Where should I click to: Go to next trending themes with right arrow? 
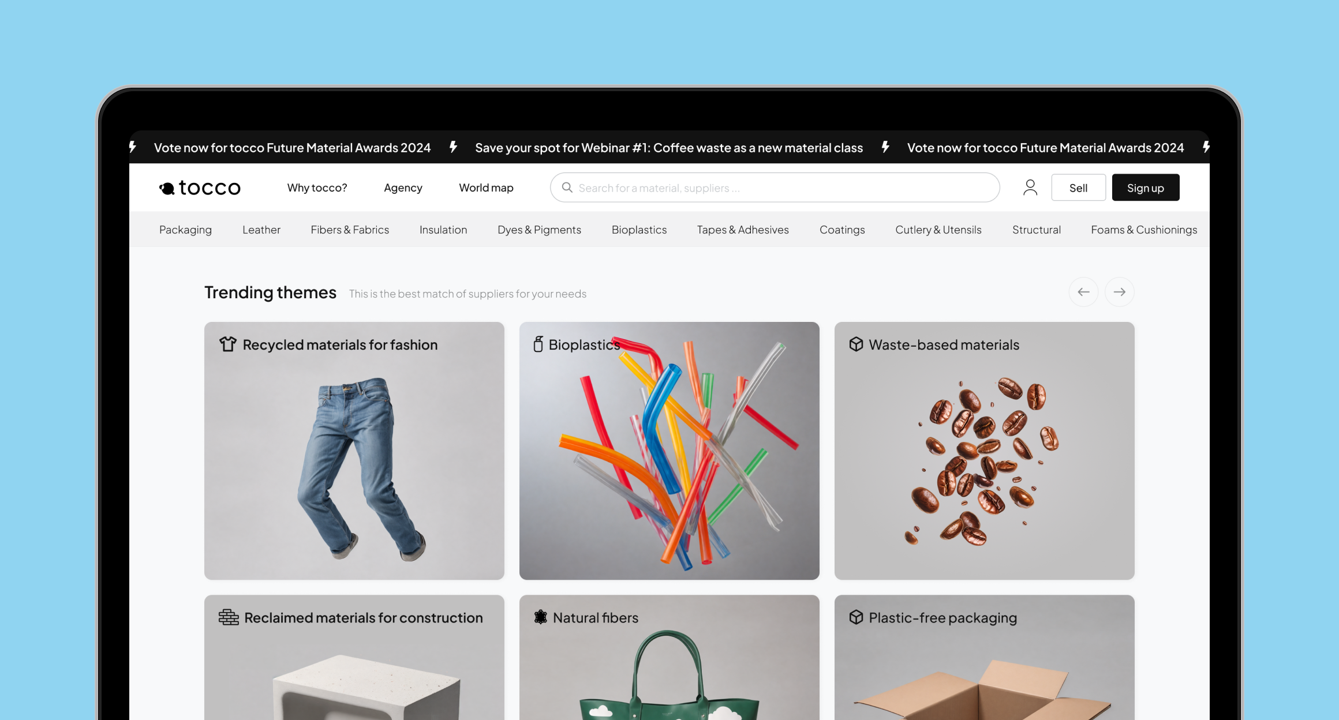1119,292
